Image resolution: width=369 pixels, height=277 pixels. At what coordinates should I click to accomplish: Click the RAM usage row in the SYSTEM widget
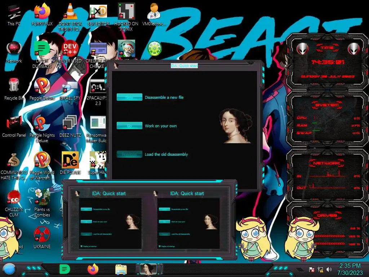click(328, 125)
